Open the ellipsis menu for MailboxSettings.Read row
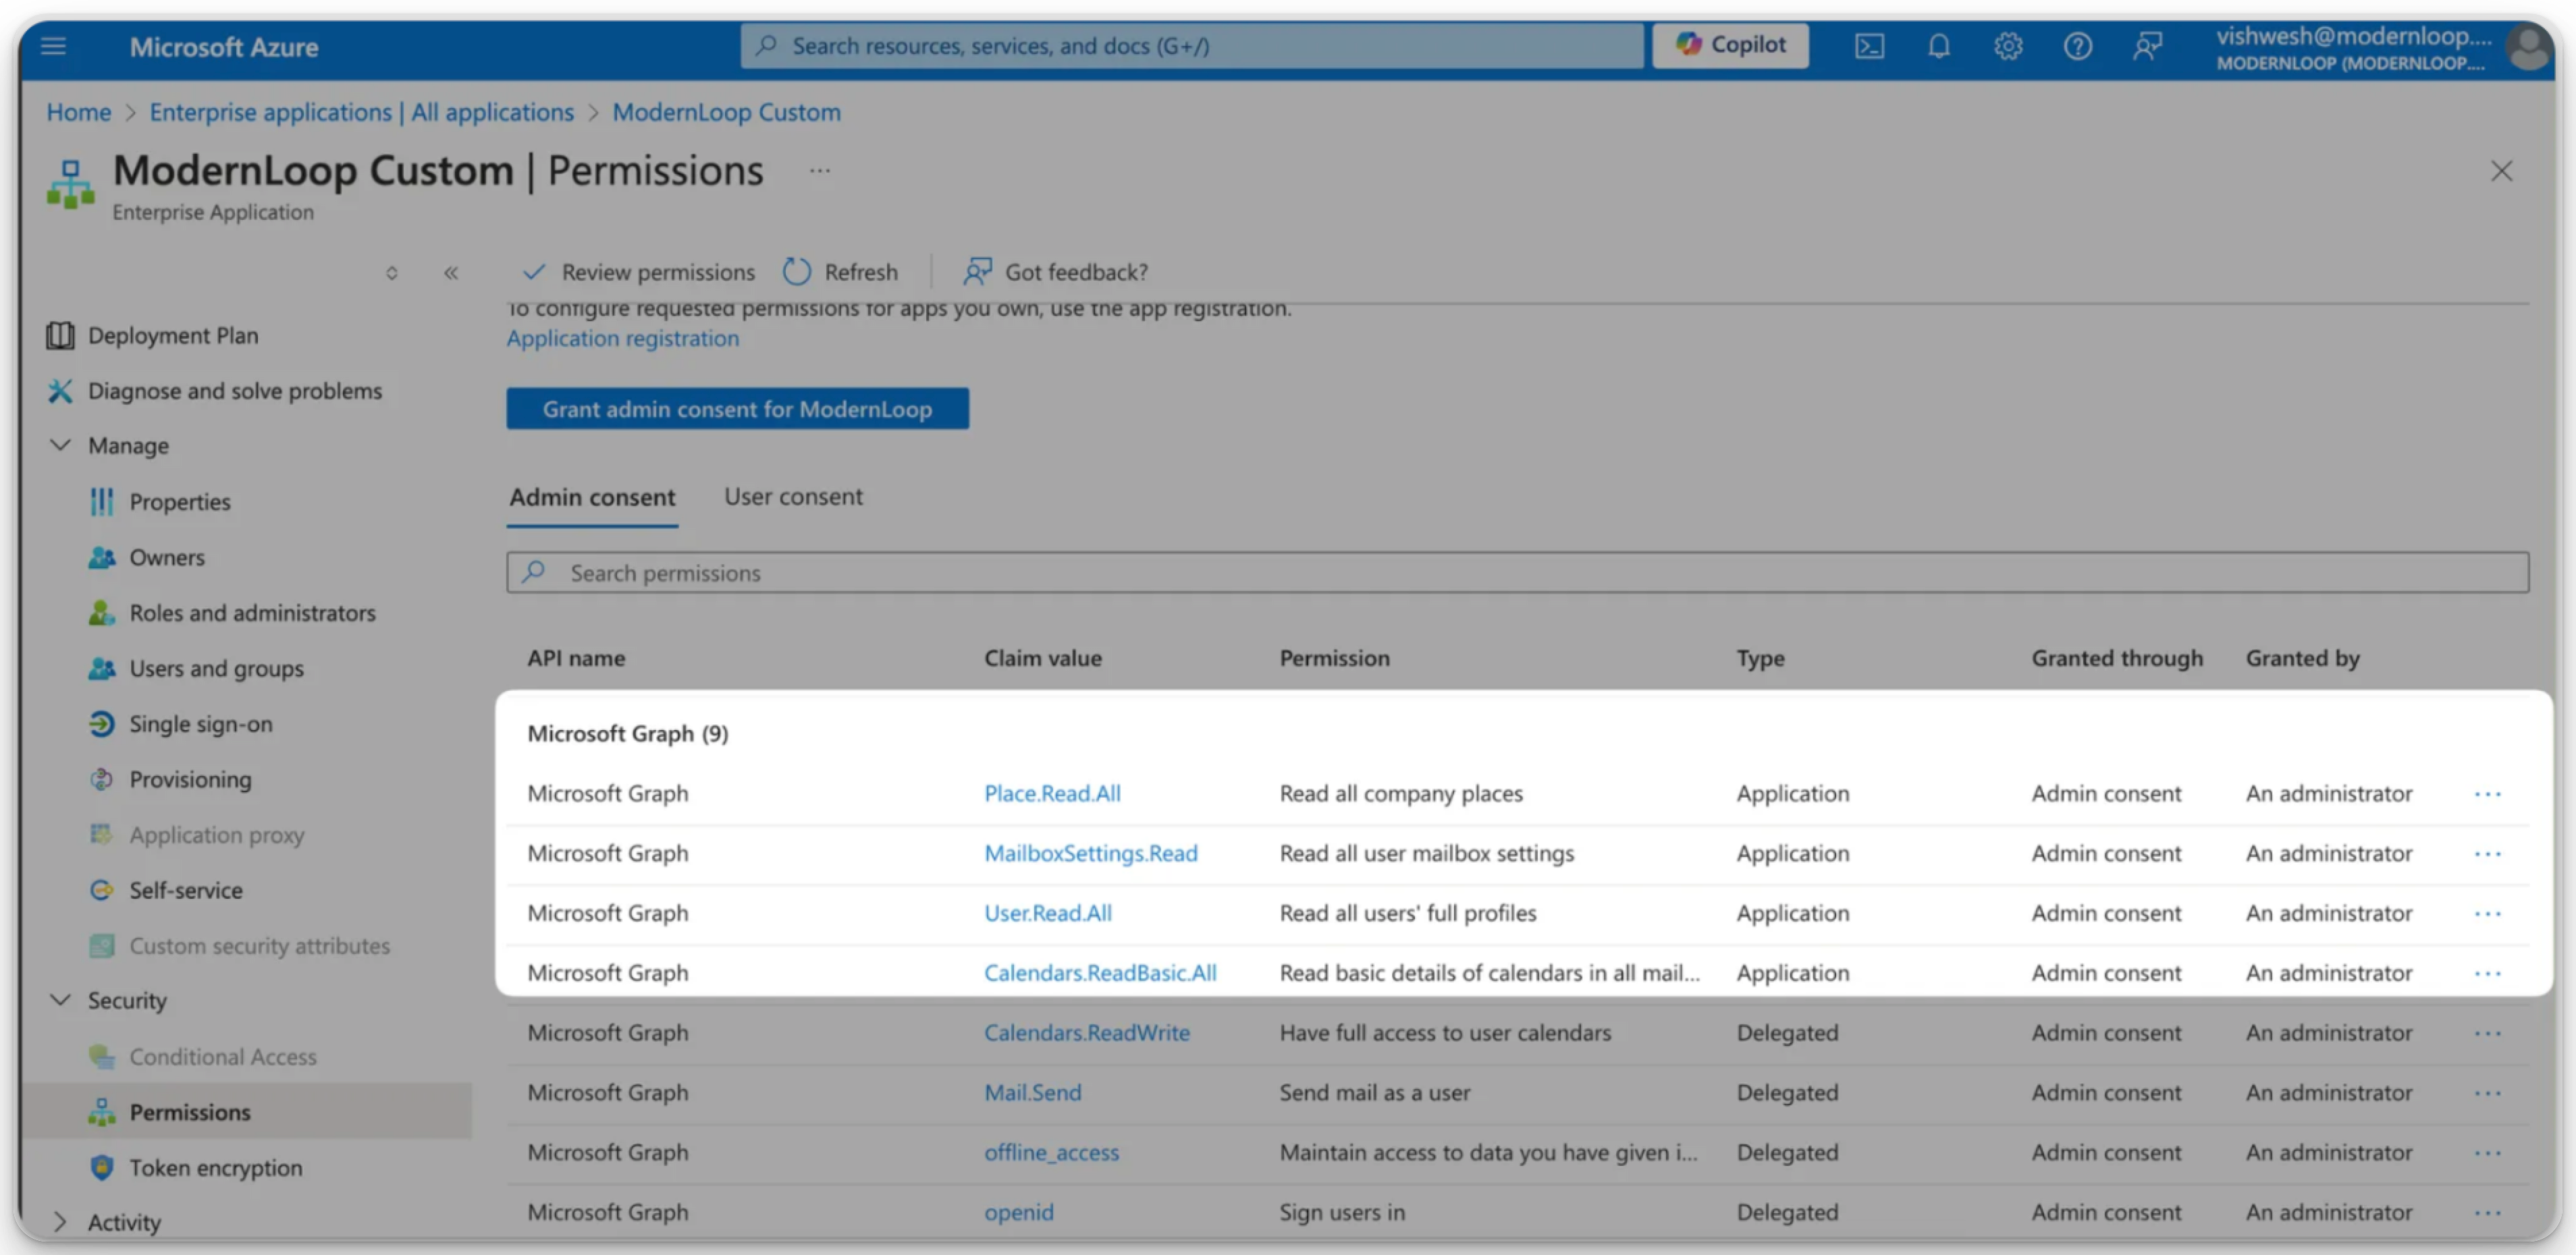Screen dimensions: 2576x1255 2488,854
